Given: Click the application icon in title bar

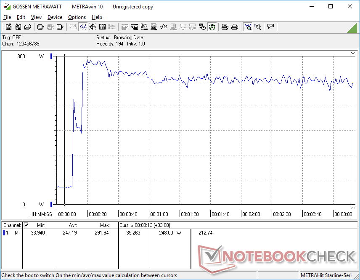Looking at the screenshot, I should click(7, 6).
